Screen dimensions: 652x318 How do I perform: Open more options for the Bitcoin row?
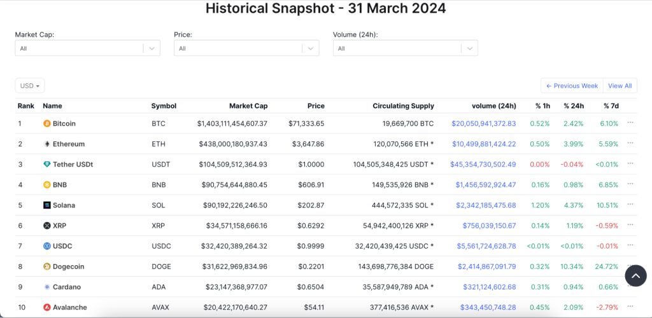(630, 123)
